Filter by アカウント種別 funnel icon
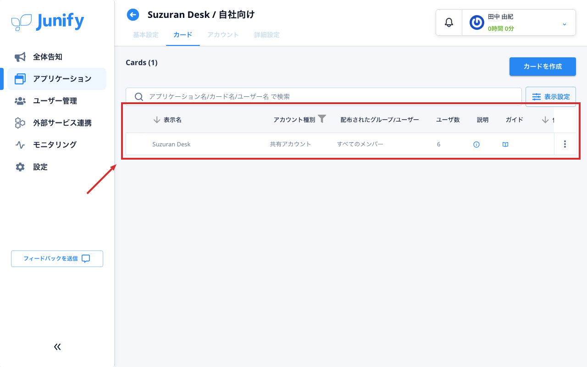Image resolution: width=587 pixels, height=367 pixels. point(322,119)
